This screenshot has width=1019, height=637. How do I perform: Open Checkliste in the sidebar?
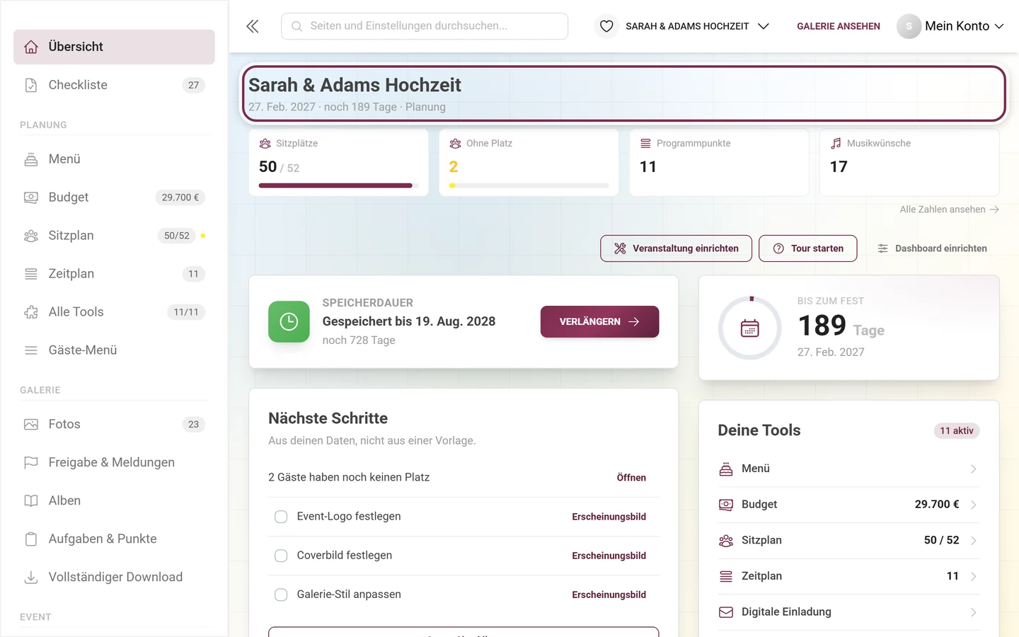coord(114,85)
